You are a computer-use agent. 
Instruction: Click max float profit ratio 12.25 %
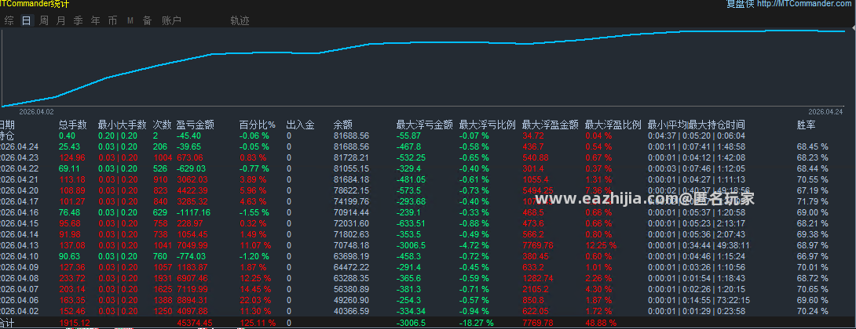pyautogui.click(x=601, y=246)
